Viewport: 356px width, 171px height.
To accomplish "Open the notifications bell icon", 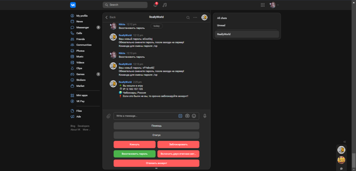I will point(155,5).
